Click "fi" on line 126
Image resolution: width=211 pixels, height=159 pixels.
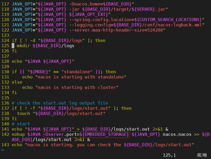click(x=14, y=51)
